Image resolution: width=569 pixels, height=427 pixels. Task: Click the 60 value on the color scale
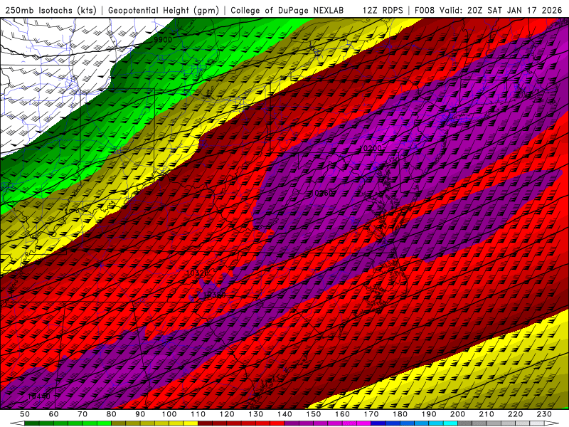click(x=54, y=414)
